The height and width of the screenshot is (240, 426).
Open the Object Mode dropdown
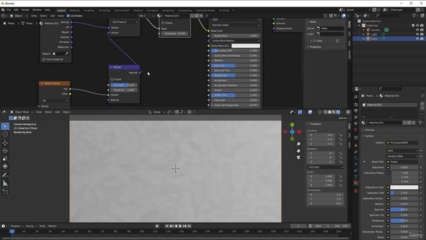tap(21, 112)
